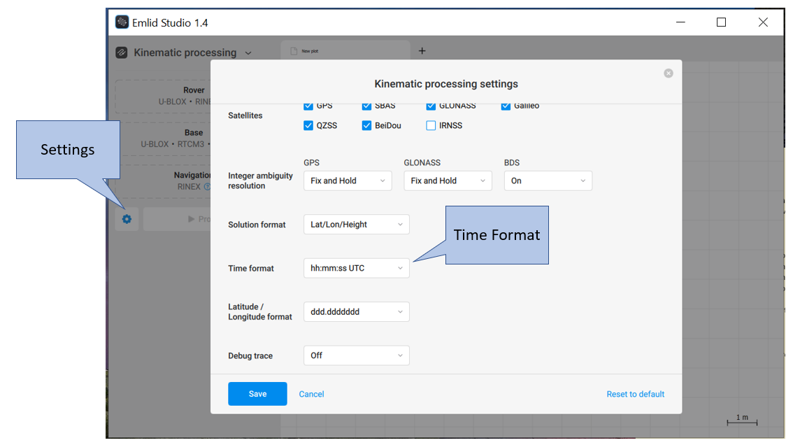The height and width of the screenshot is (445, 793).
Task: Click the Kinematic processing mode icon
Action: pos(122,52)
